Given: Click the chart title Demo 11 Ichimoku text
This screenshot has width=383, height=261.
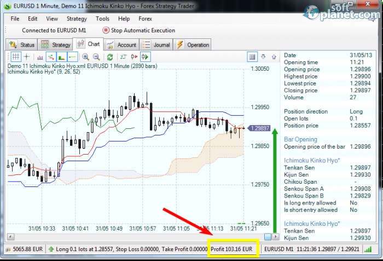Looking at the screenshot, I should (x=82, y=66).
